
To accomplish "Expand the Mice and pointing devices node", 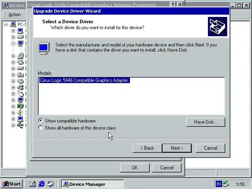I will 13,94.
